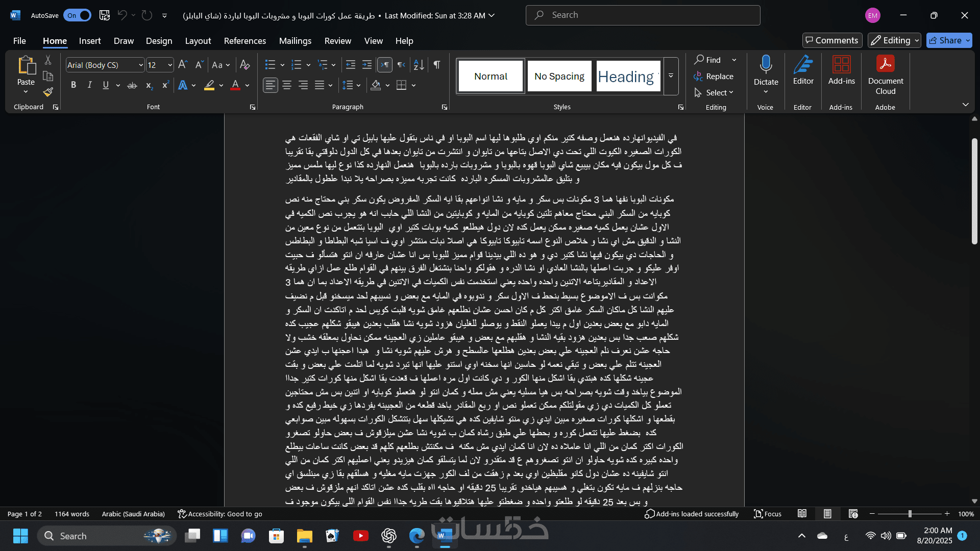Click the Strikethrough icon
Image resolution: width=980 pixels, height=551 pixels.
click(x=132, y=85)
